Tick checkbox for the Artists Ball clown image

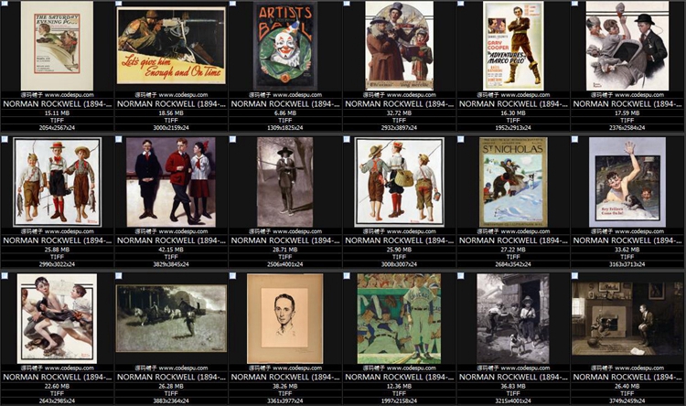pyautogui.click(x=232, y=3)
